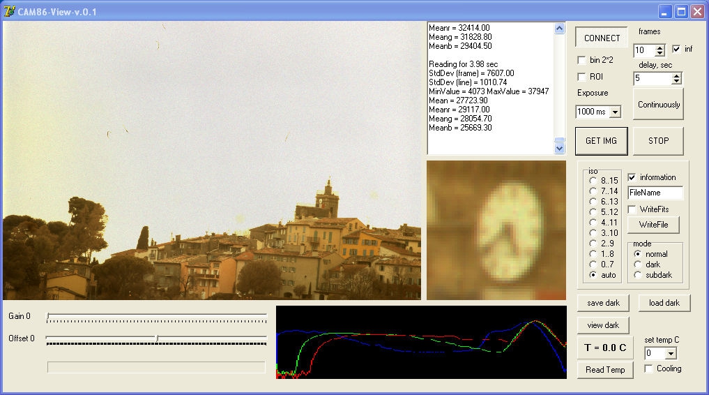Select normal mode radio button
The image size is (709, 395).
click(x=638, y=254)
